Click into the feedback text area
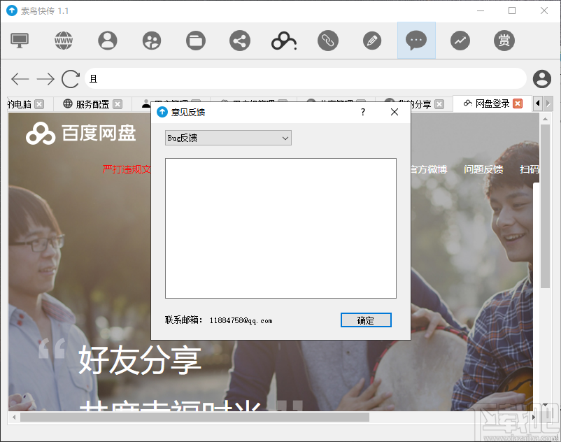Viewport: 561px width, 442px height. [x=281, y=228]
